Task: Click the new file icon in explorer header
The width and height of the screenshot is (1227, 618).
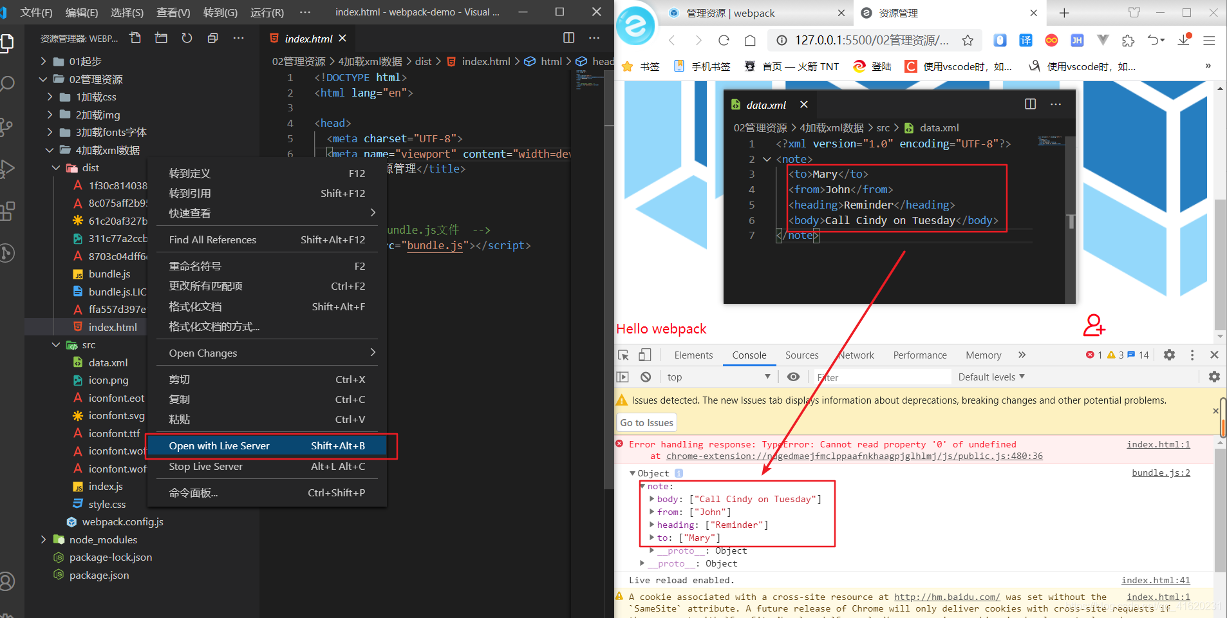Action: tap(135, 38)
